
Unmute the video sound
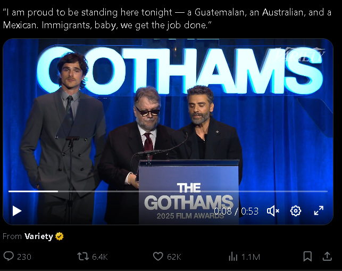click(273, 211)
